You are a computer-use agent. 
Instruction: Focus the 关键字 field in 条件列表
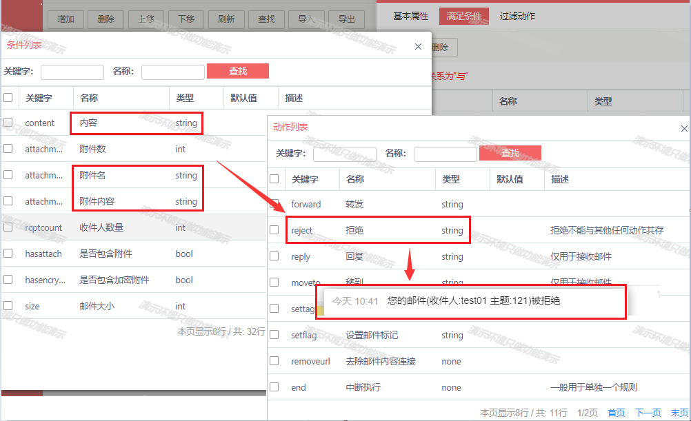point(72,72)
